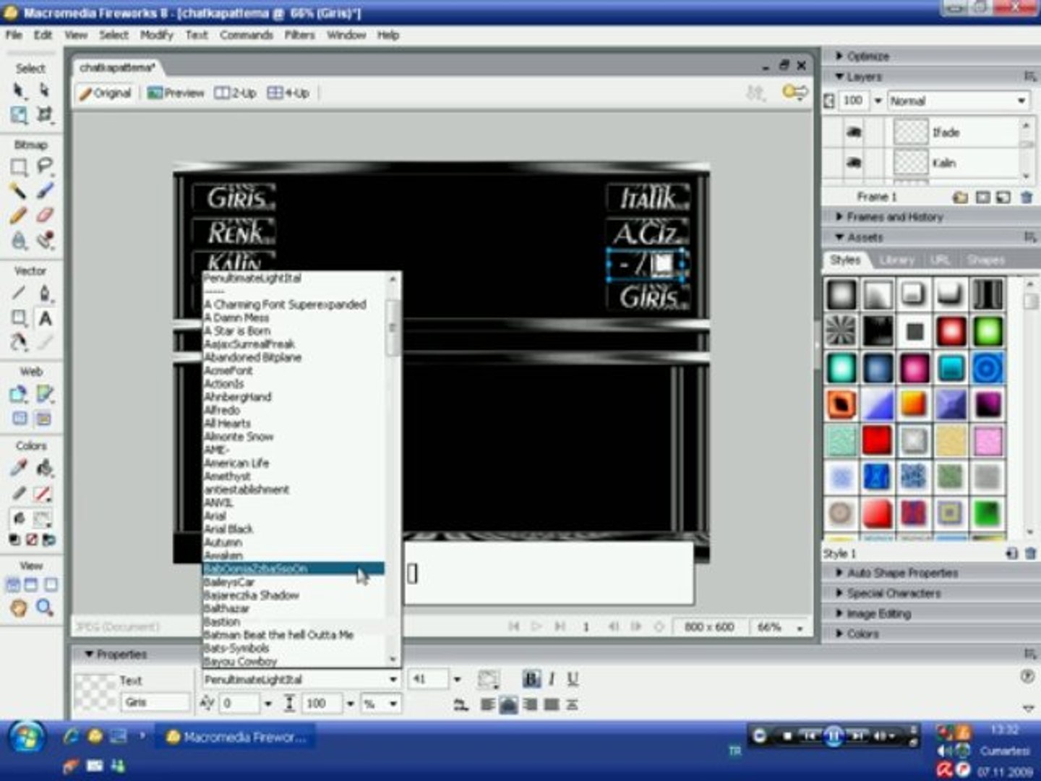Viewport: 1041px width, 781px height.
Task: Select the Arial Black font entry
Action: 228,529
